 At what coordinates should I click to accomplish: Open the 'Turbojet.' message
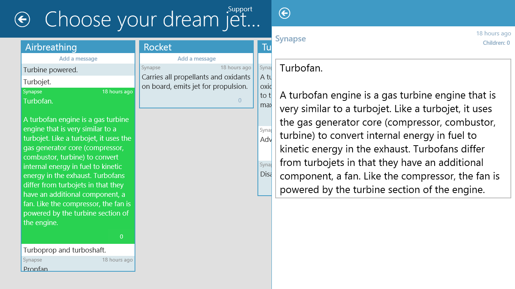point(78,82)
